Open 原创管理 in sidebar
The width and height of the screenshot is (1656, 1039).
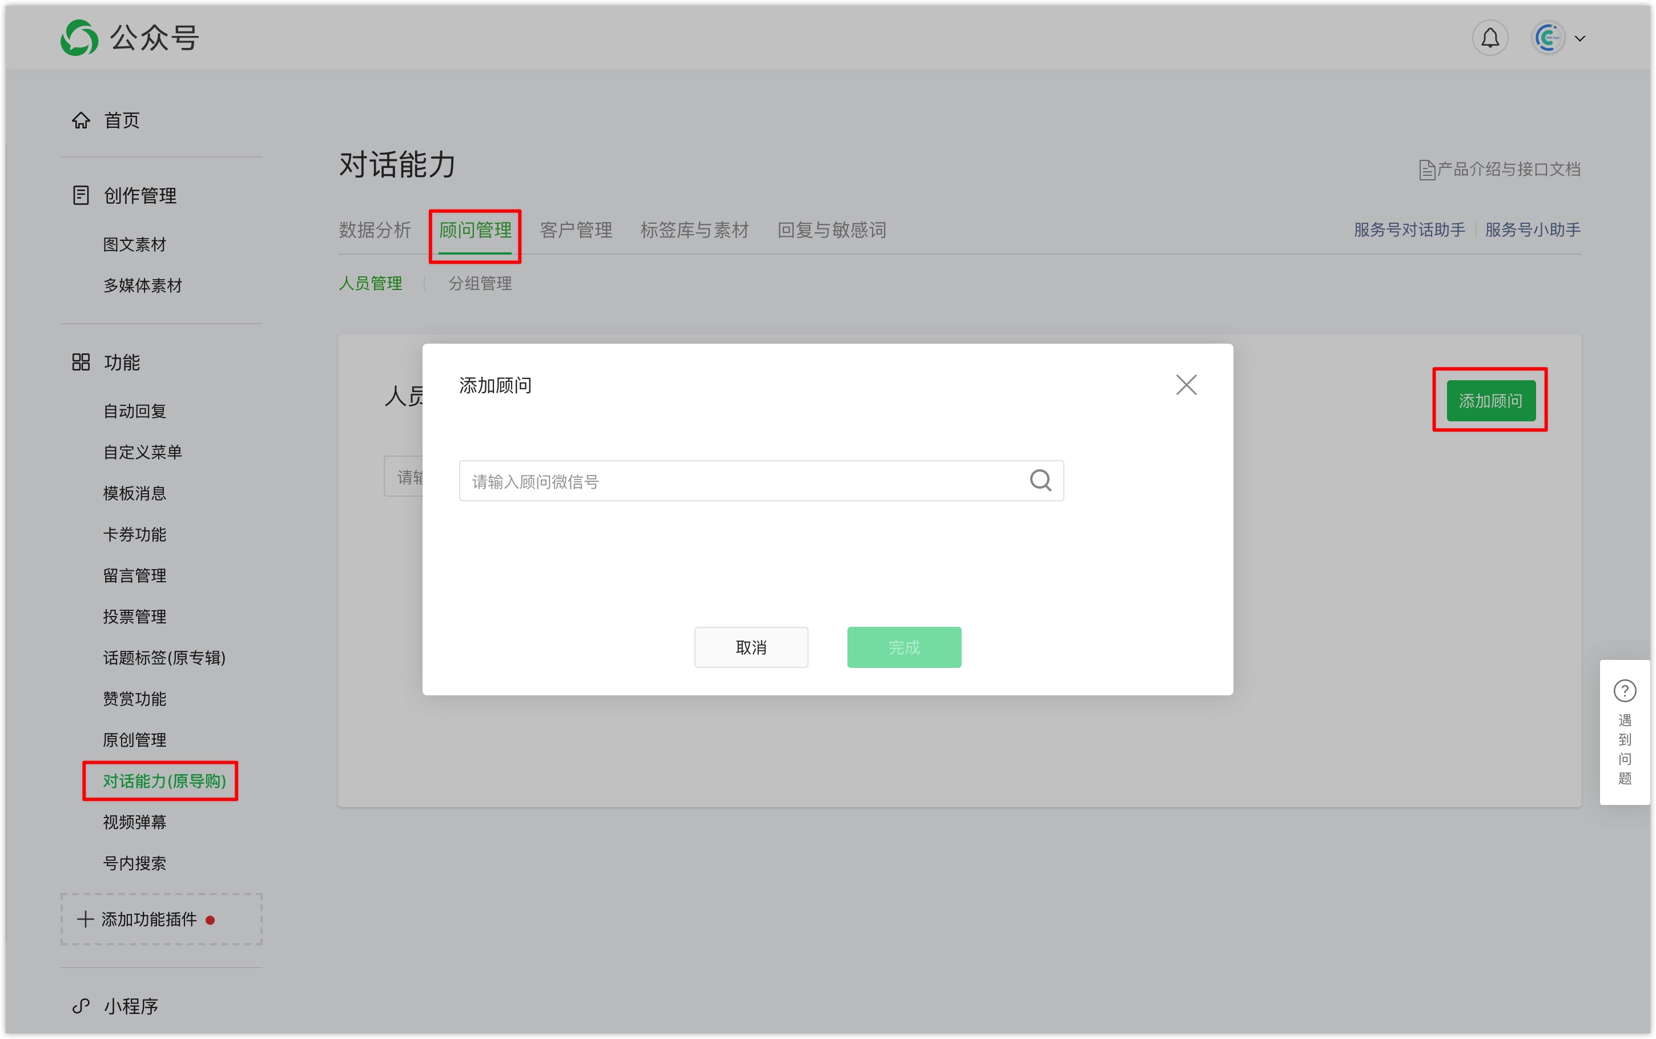click(135, 740)
